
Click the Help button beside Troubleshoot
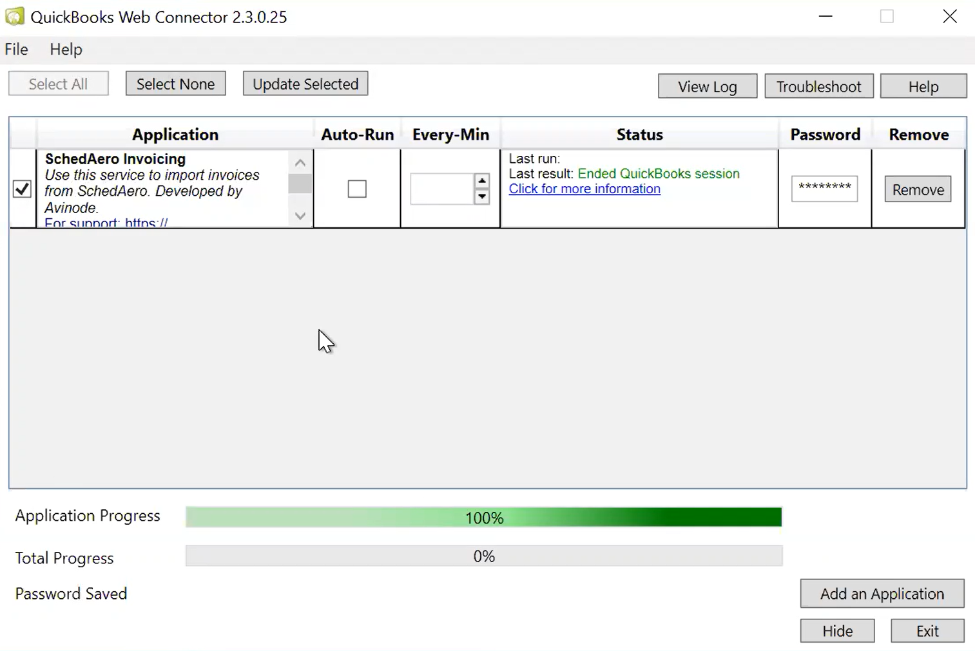[x=923, y=86]
